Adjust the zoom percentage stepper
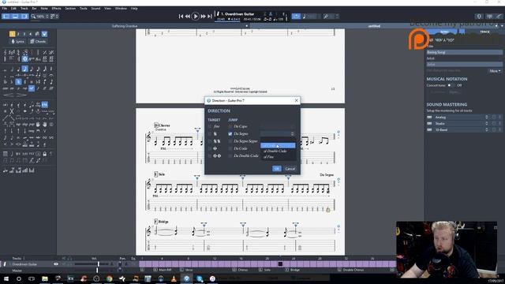The image size is (505, 284). point(47,17)
